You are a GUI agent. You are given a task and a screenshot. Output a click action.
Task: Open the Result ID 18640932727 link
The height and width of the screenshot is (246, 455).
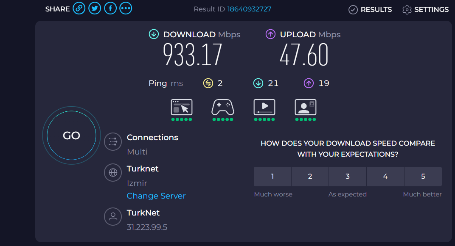tap(249, 9)
